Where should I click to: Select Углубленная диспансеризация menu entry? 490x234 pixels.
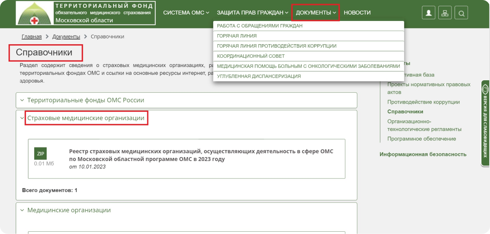(259, 76)
